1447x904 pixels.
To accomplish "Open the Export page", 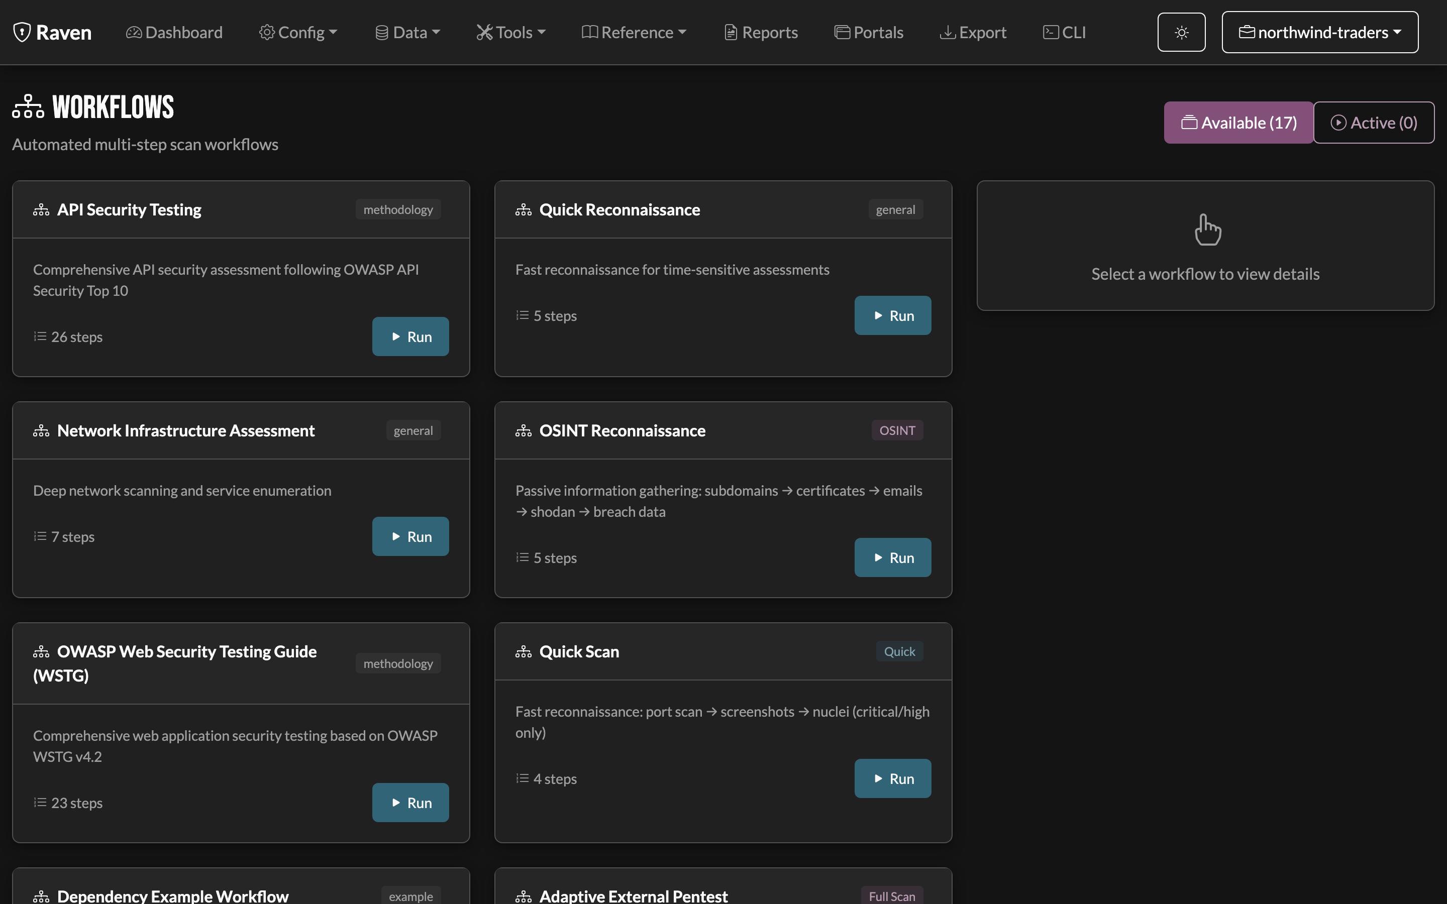I will pos(973,32).
